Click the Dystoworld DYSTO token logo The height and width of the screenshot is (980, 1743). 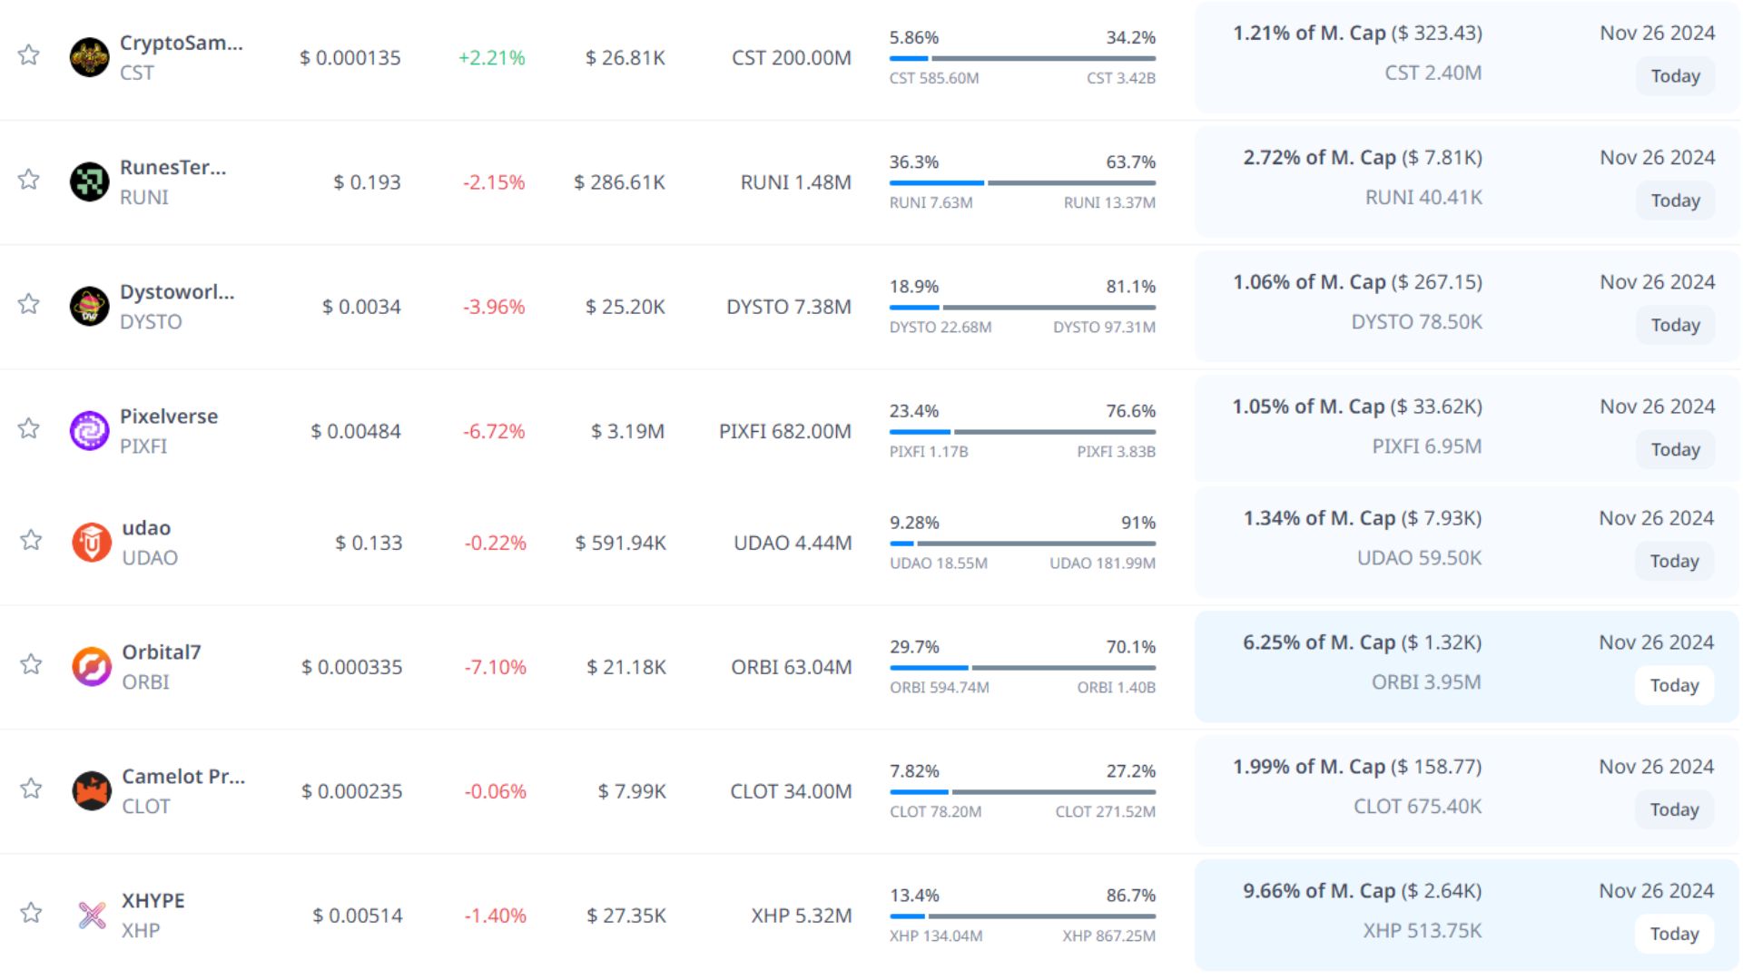pos(89,306)
